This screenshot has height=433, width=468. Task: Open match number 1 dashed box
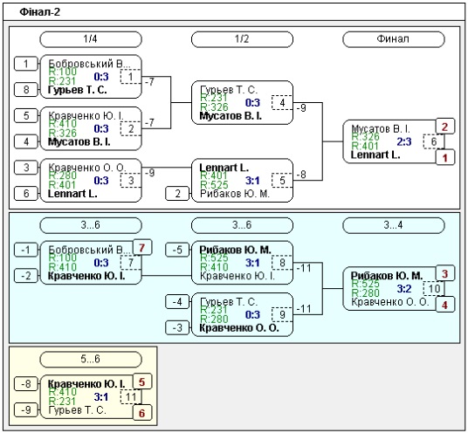131,77
